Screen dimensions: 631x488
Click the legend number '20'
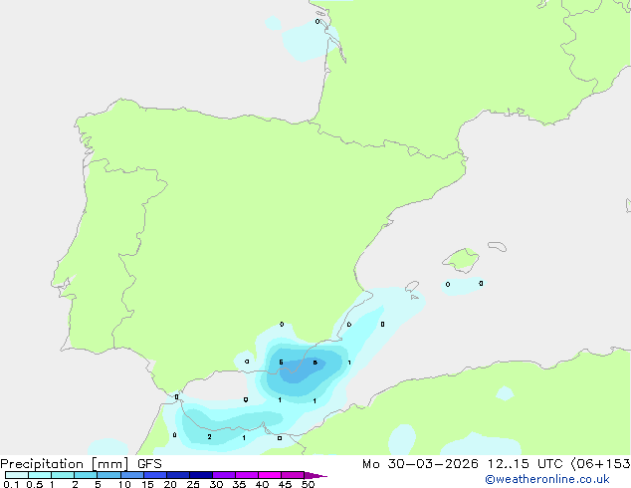coord(170,484)
